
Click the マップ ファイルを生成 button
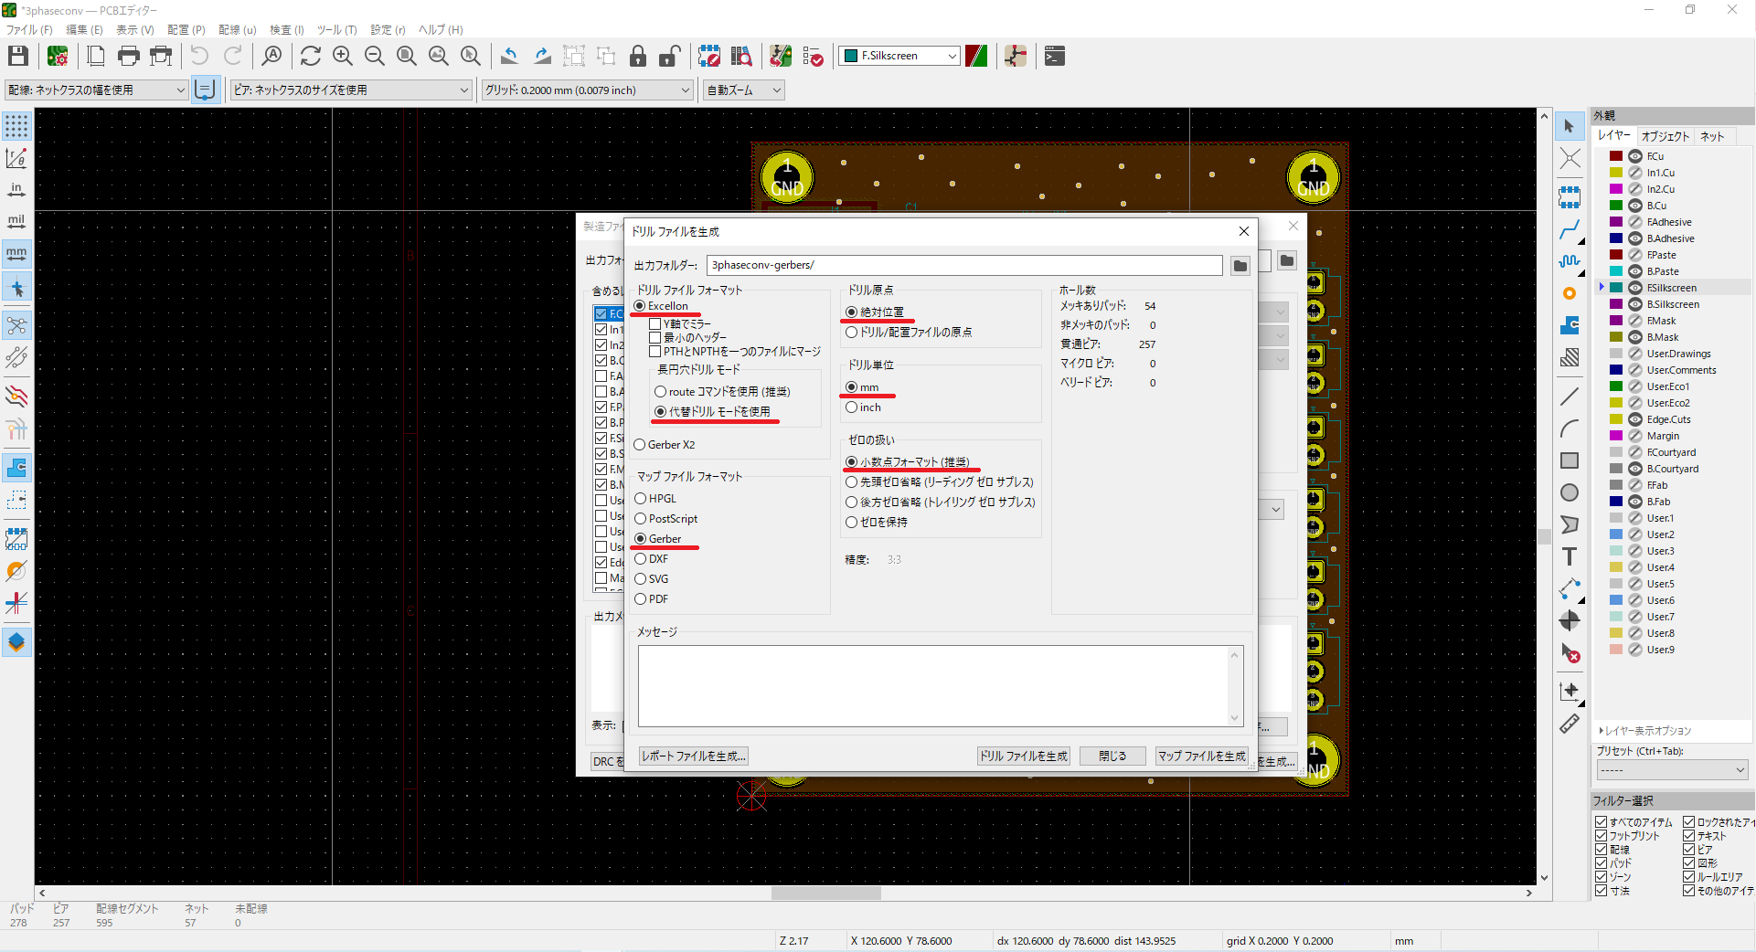(1202, 756)
